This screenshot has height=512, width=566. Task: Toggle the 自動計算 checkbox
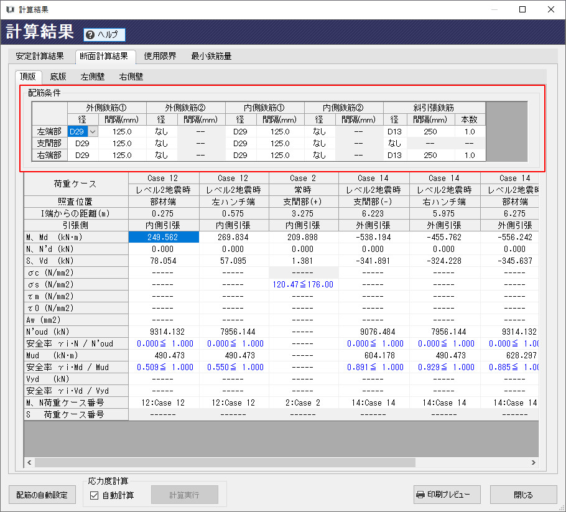click(x=94, y=495)
